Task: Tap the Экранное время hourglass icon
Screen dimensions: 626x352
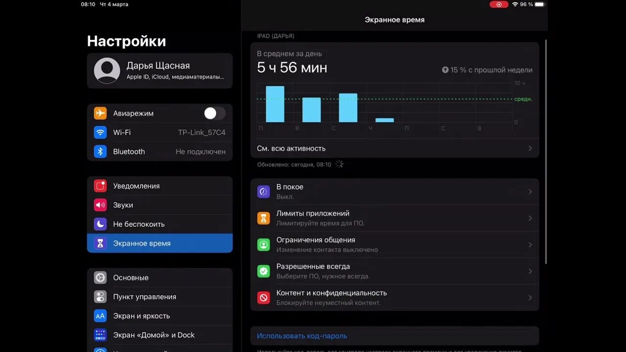Action: click(x=100, y=243)
